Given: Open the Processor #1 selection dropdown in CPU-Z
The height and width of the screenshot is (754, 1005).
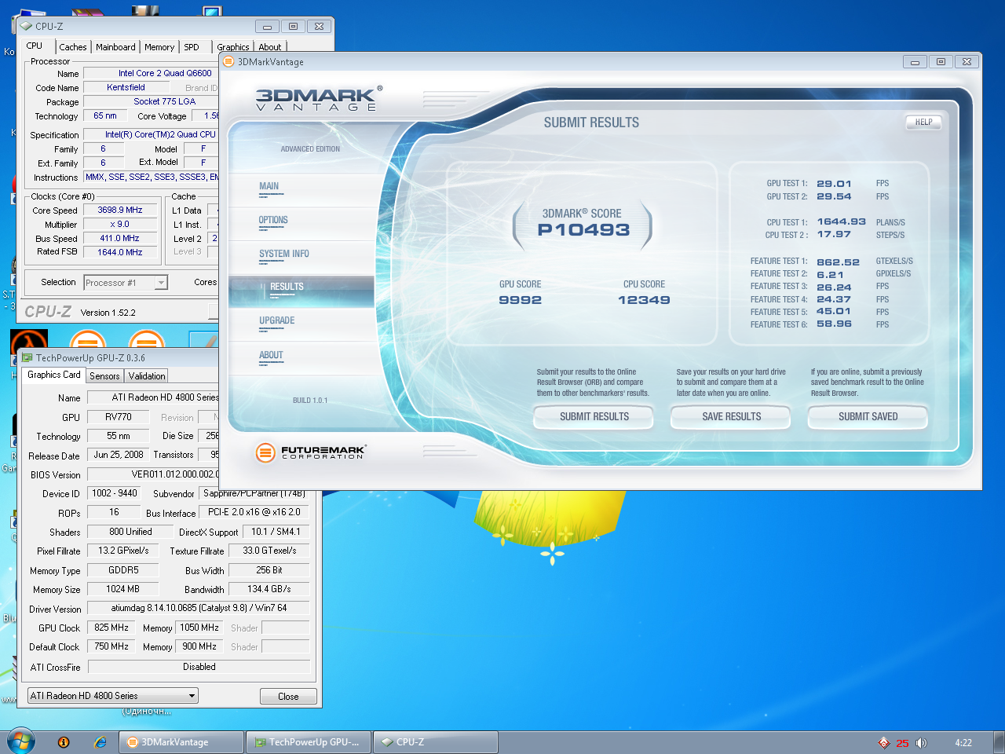Looking at the screenshot, I should click(x=126, y=283).
